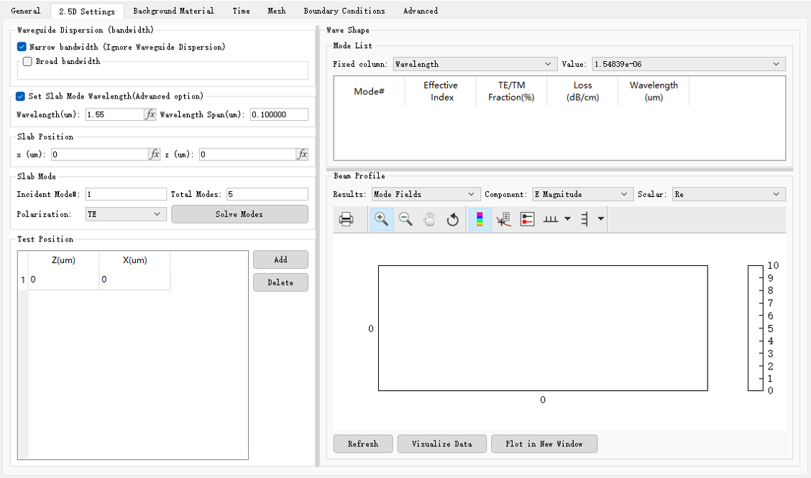811x478 pixels.
Task: Click the Solve Modes button
Action: [x=239, y=214]
